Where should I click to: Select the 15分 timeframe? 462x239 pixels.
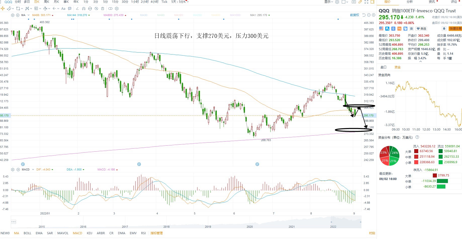(x=115, y=2)
